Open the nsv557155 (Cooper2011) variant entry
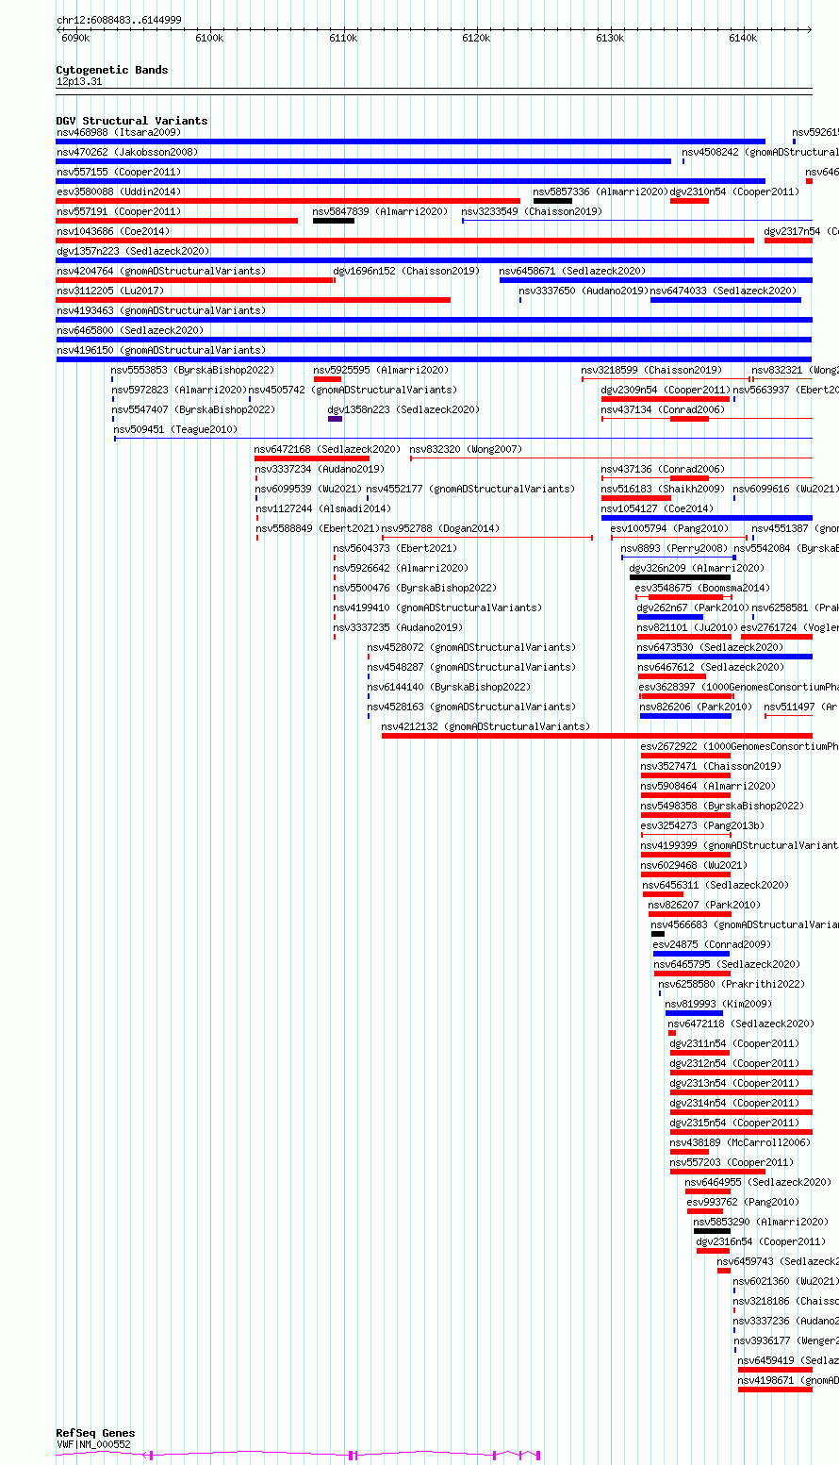Viewport: 839px width, 1465px height. tap(119, 172)
